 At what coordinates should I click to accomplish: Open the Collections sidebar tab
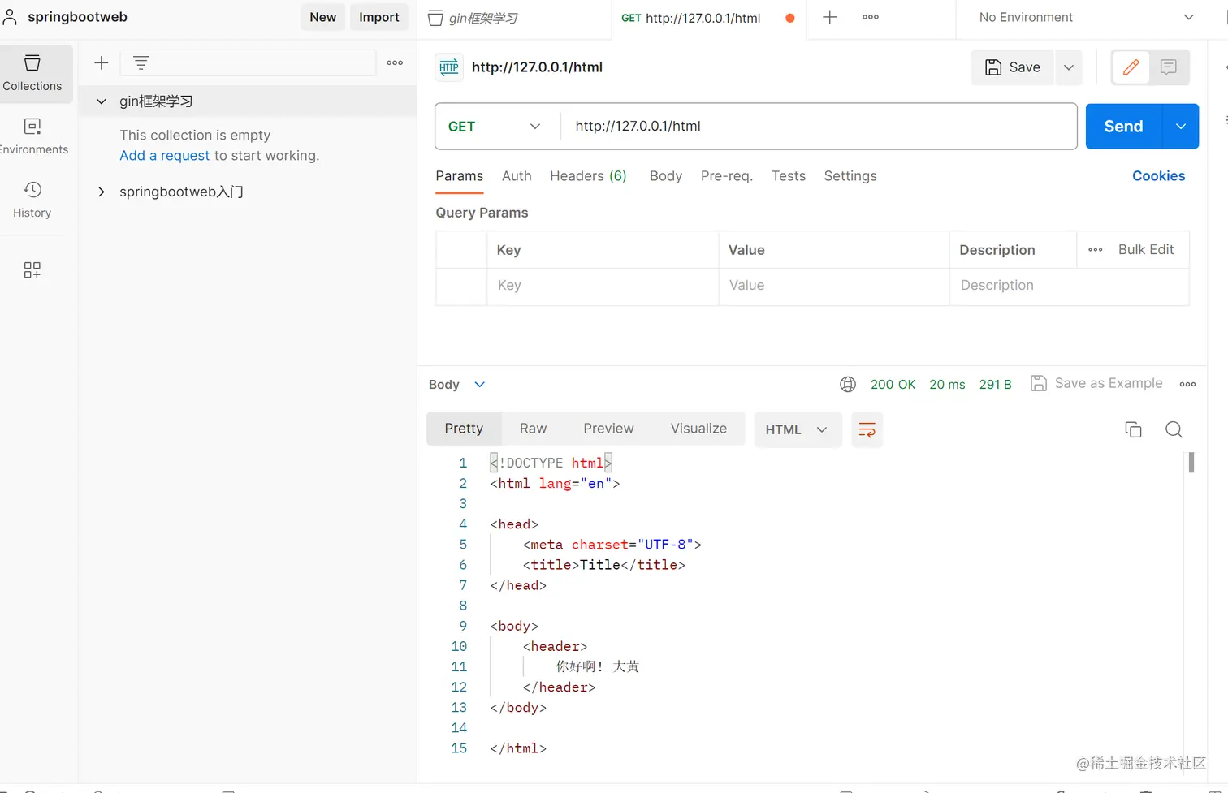pos(32,73)
